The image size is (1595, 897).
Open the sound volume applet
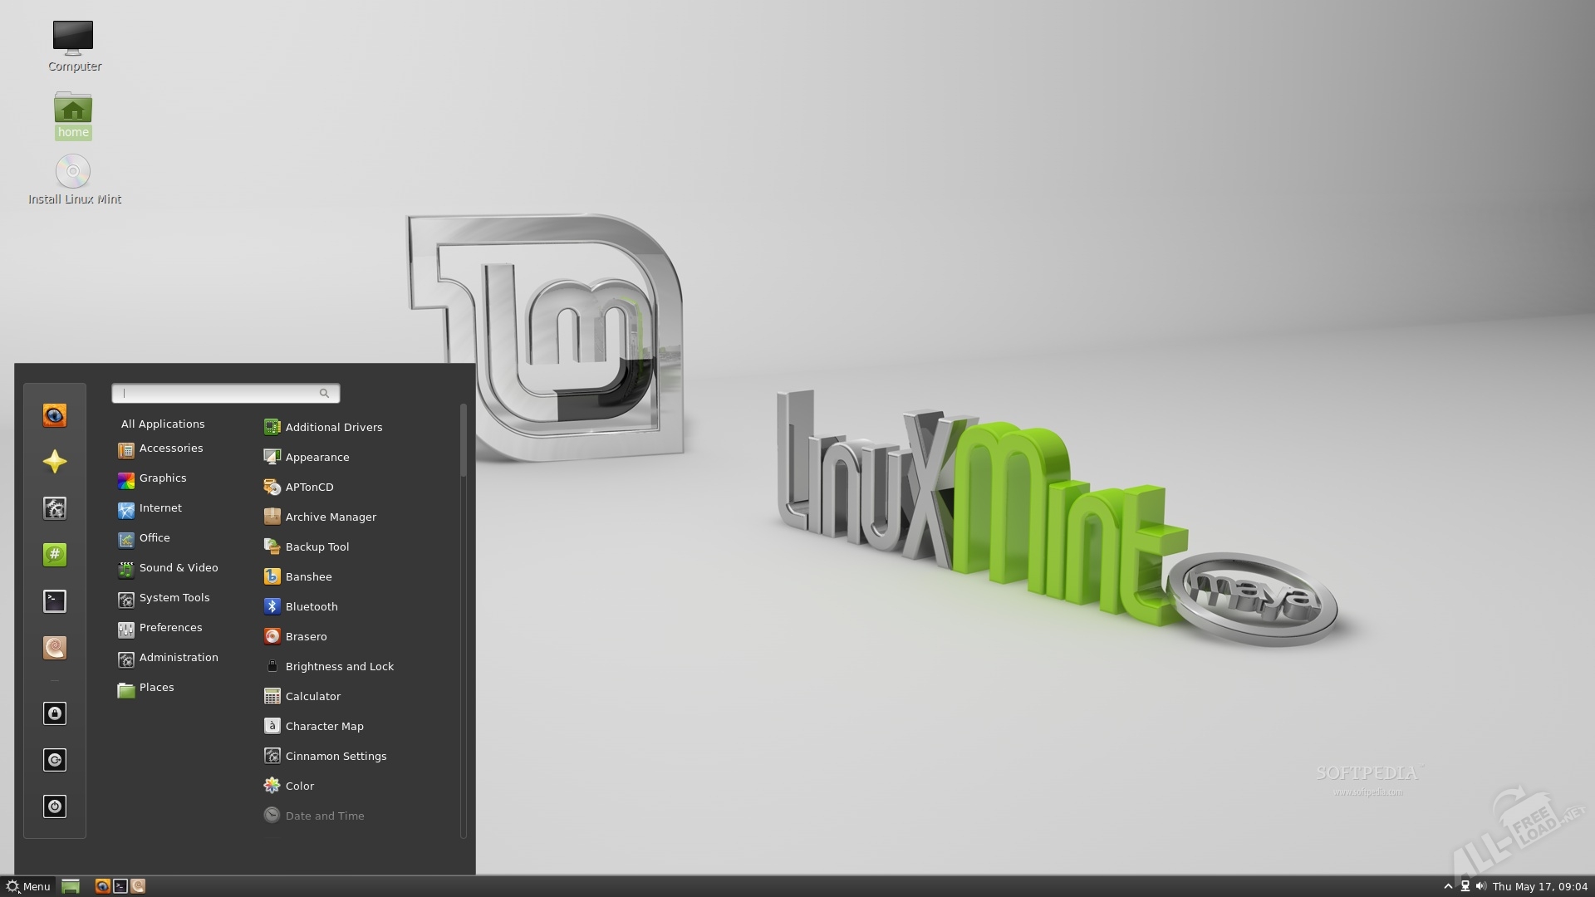coord(1481,886)
